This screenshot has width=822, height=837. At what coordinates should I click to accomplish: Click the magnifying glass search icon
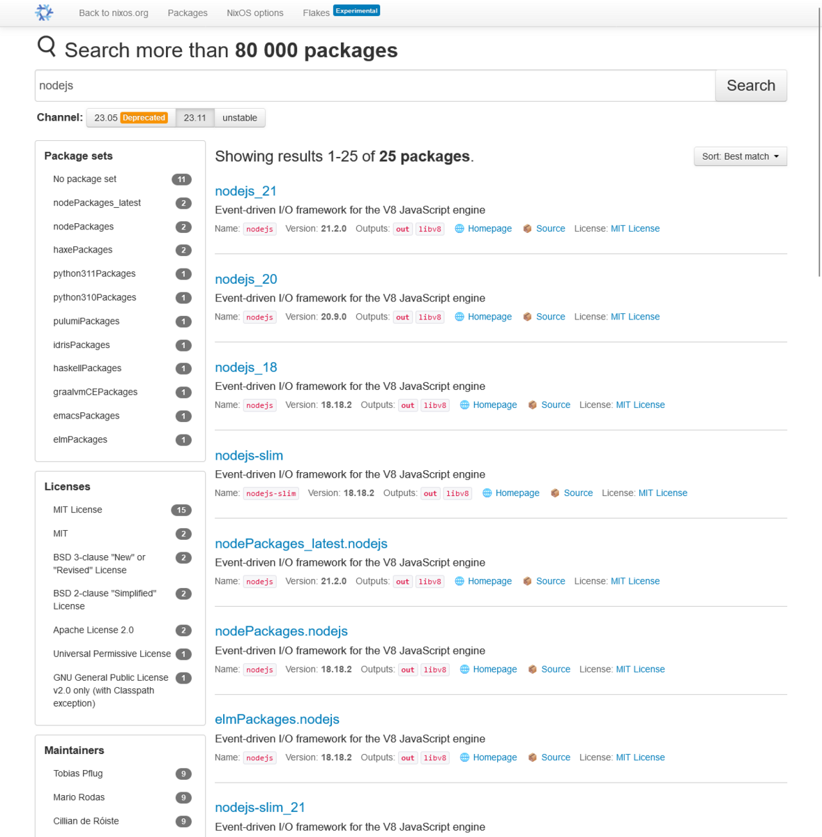47,47
